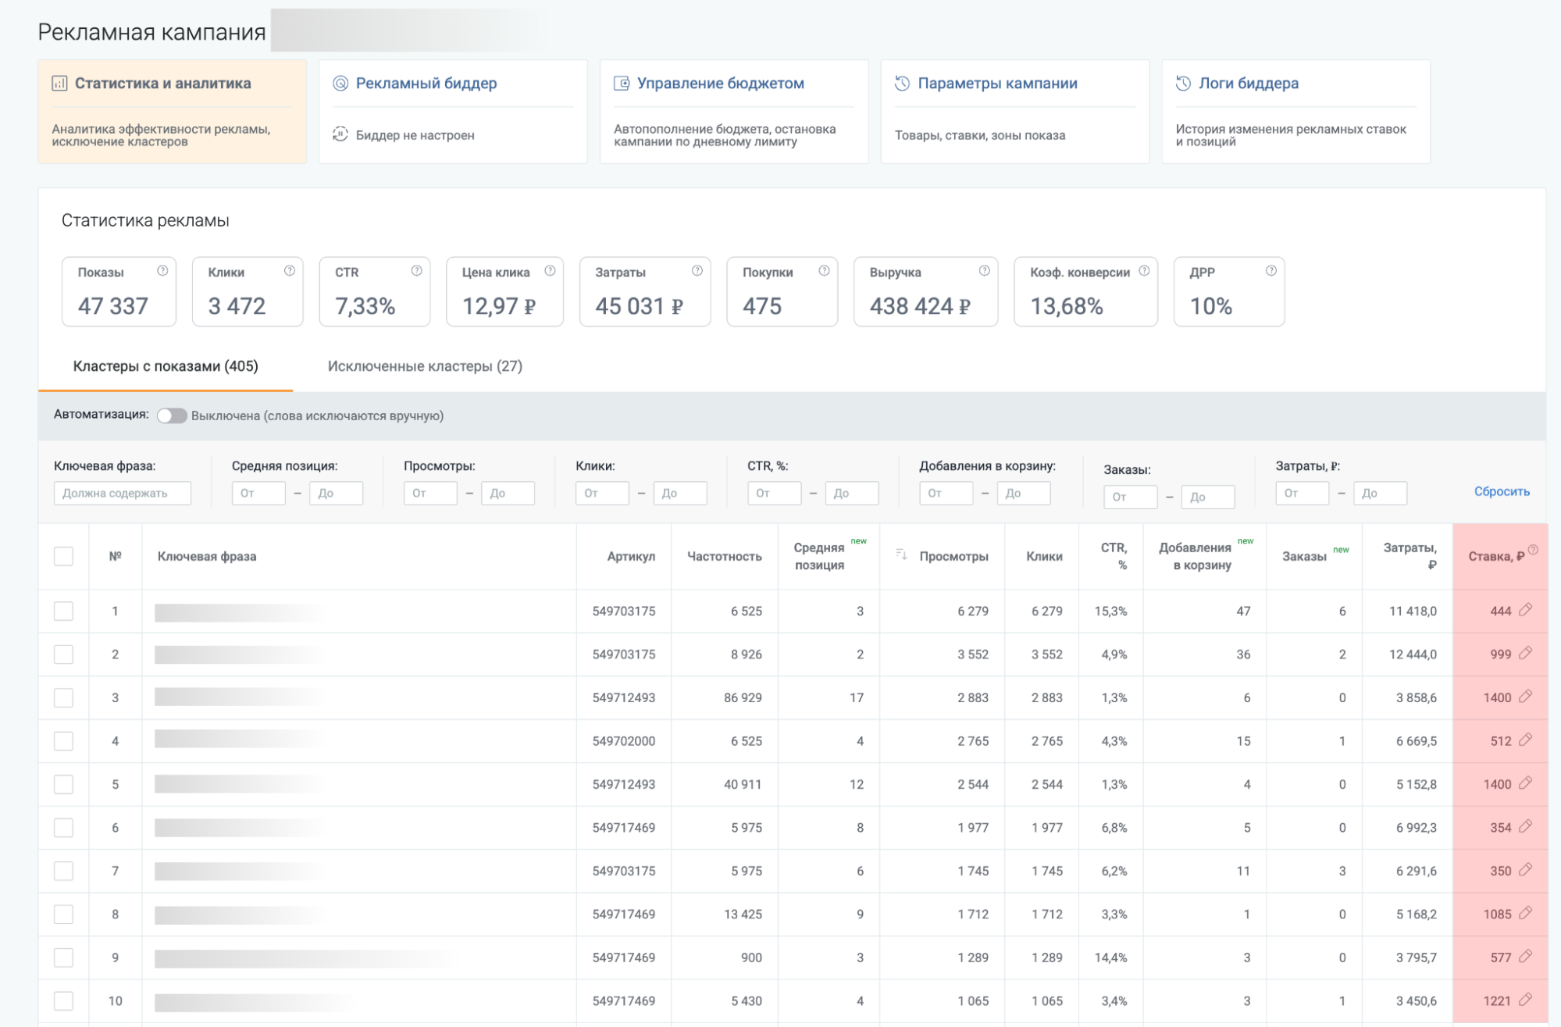Open the Исключенные кластеры (27) tab
This screenshot has width=1561, height=1027.
(x=425, y=366)
